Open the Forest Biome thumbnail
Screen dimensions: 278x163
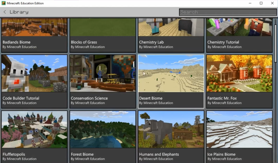point(103,129)
